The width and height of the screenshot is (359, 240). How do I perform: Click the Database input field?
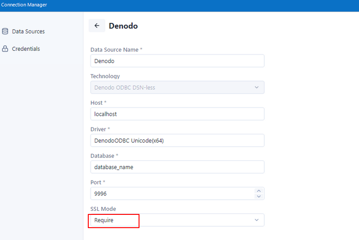[177, 167]
